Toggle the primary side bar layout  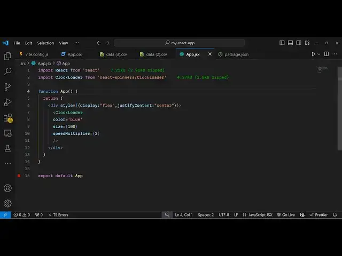pos(282,43)
